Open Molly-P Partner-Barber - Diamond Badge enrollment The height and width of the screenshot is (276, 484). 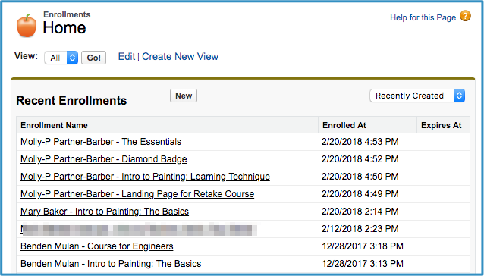[104, 159]
